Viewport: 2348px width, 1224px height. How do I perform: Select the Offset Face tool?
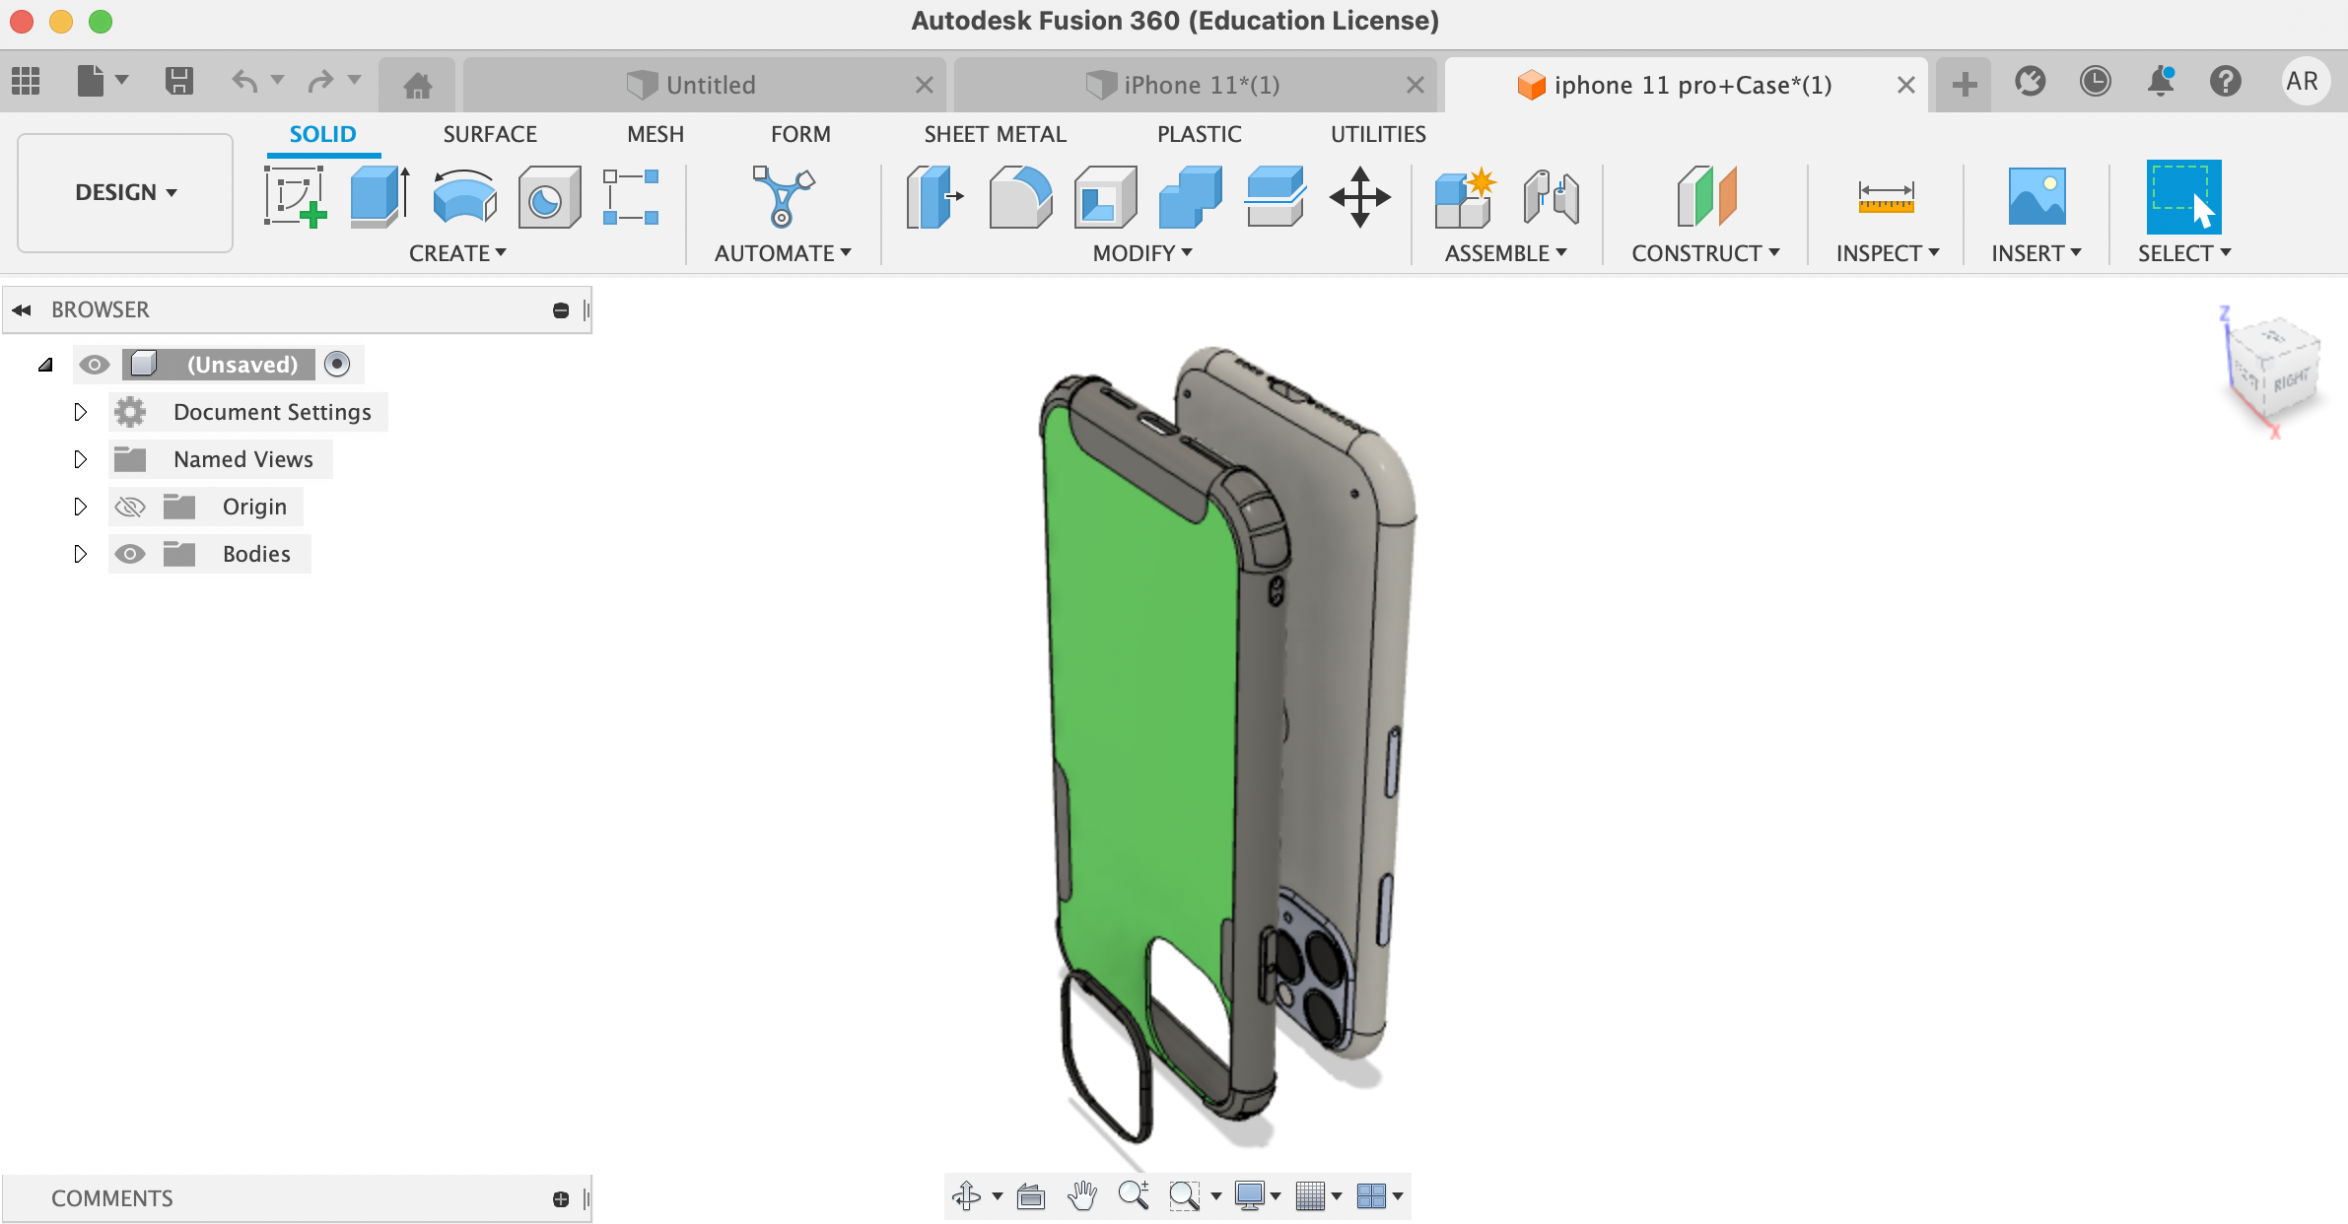(x=1275, y=196)
